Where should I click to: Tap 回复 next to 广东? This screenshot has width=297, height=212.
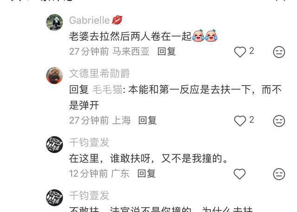(147, 173)
